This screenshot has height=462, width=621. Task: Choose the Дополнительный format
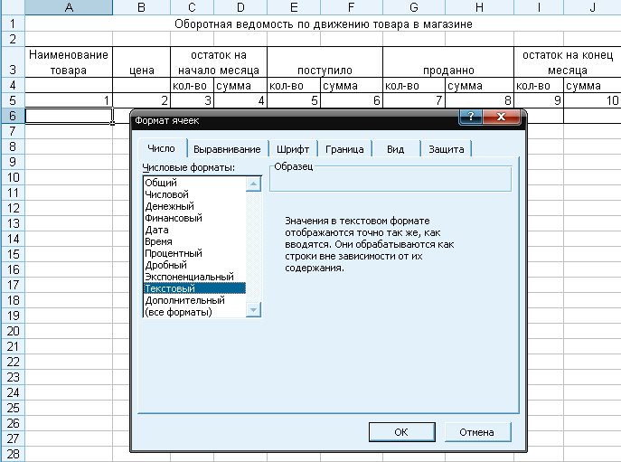pos(194,300)
